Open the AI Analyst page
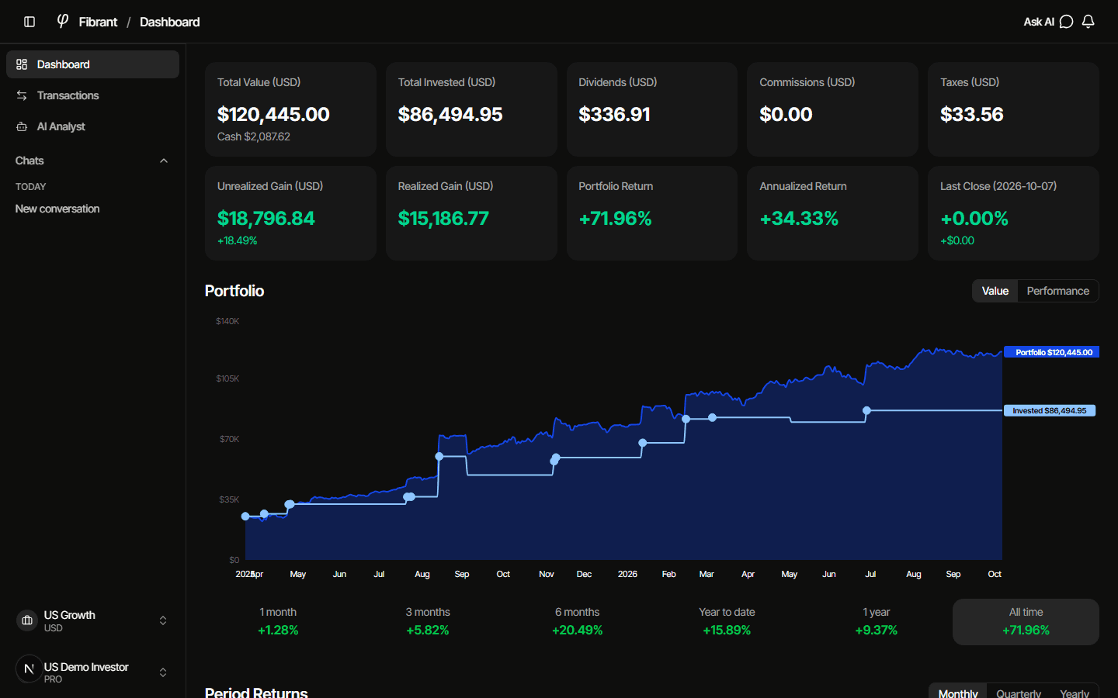The height and width of the screenshot is (698, 1118). [x=92, y=126]
